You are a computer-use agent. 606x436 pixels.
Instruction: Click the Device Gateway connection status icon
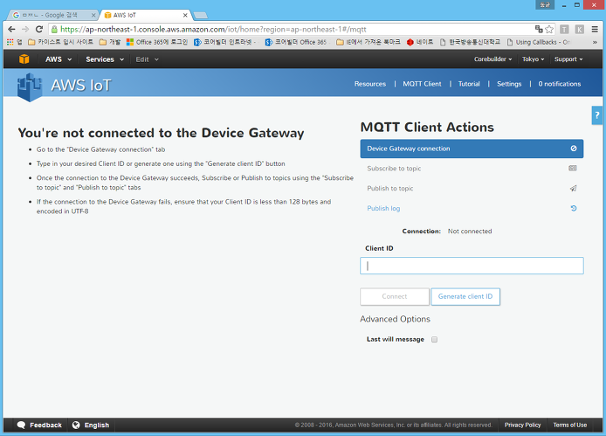[x=574, y=149]
